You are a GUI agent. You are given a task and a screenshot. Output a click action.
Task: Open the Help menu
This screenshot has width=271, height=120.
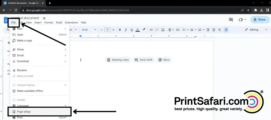click(83, 22)
